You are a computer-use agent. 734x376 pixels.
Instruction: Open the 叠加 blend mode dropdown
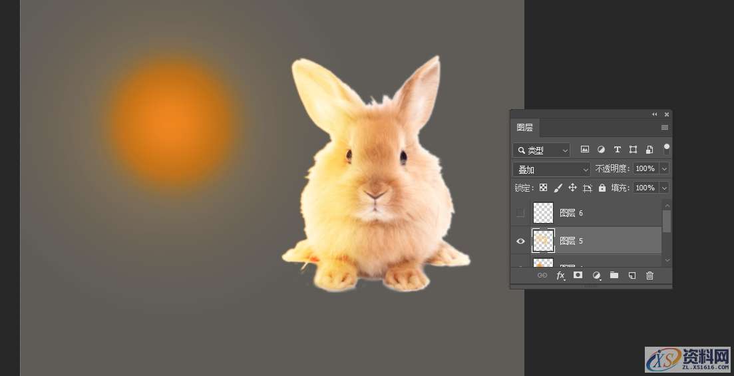tap(551, 169)
